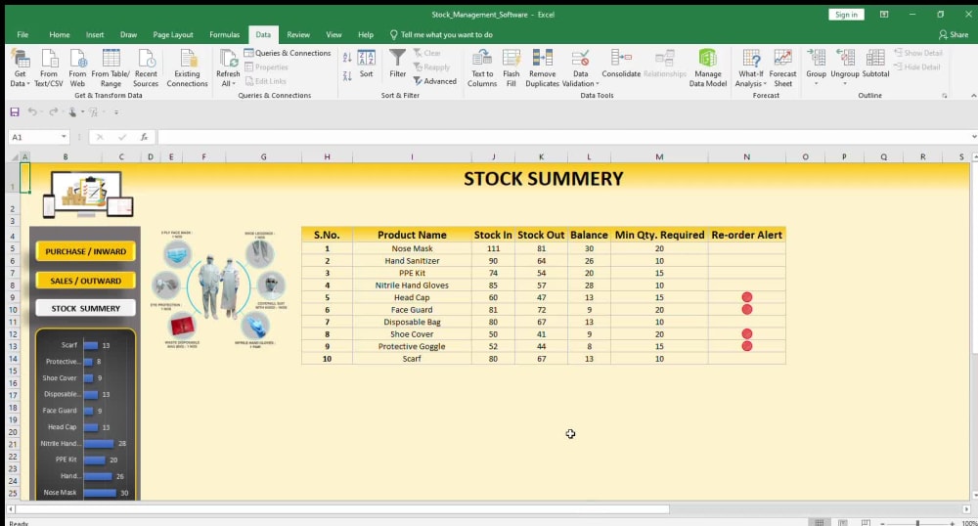The width and height of the screenshot is (978, 526).
Task: Switch to the Home tab
Action: point(60,35)
